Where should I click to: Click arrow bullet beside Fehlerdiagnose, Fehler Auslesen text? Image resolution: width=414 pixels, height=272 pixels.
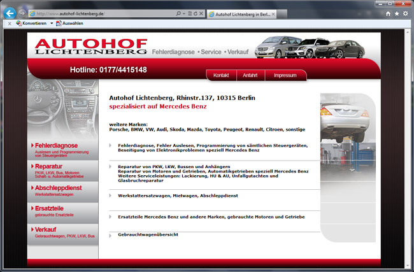click(x=110, y=145)
